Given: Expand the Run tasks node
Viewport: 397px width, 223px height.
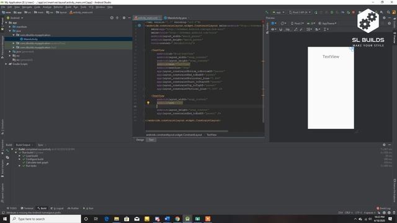Looking at the screenshot, I should [x=19, y=166].
